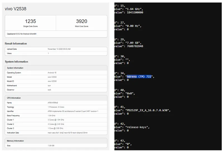Click the vivo V2538 page title

(16, 9)
